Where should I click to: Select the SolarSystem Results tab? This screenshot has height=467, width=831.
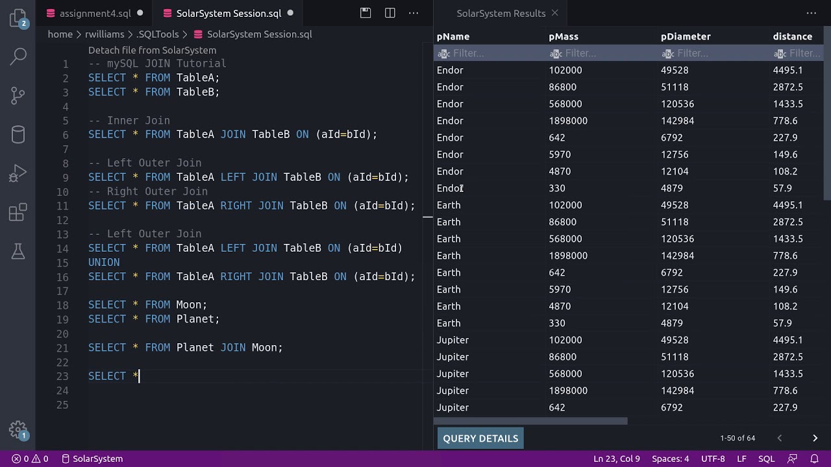[501, 13]
